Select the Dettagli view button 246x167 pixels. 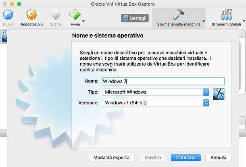[x=135, y=18]
